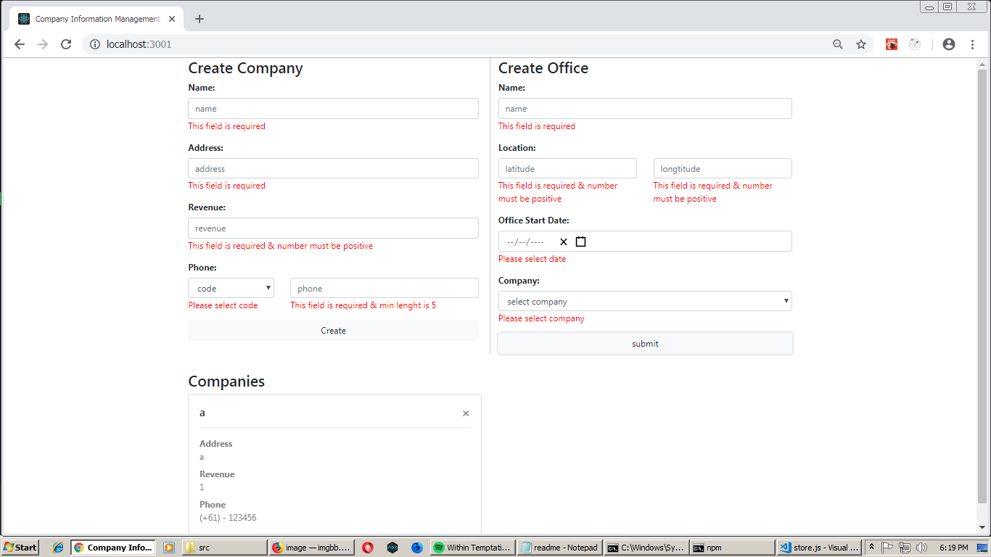
Task: Focus the longtitude input field
Action: (x=723, y=168)
